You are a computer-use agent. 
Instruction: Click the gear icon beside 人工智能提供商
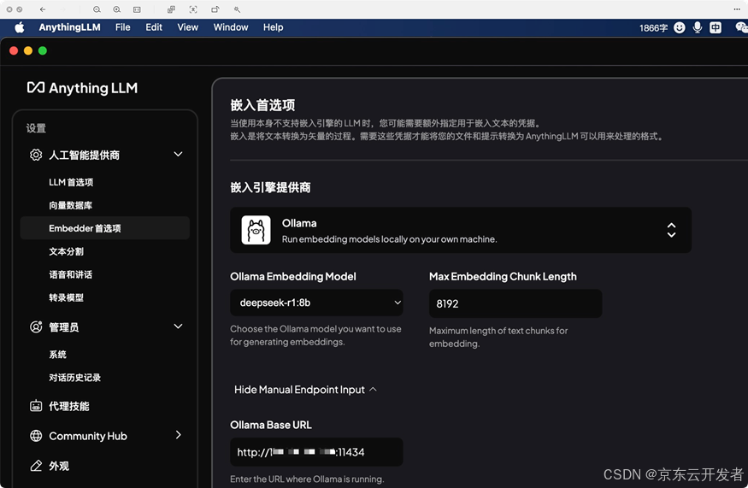(36, 155)
